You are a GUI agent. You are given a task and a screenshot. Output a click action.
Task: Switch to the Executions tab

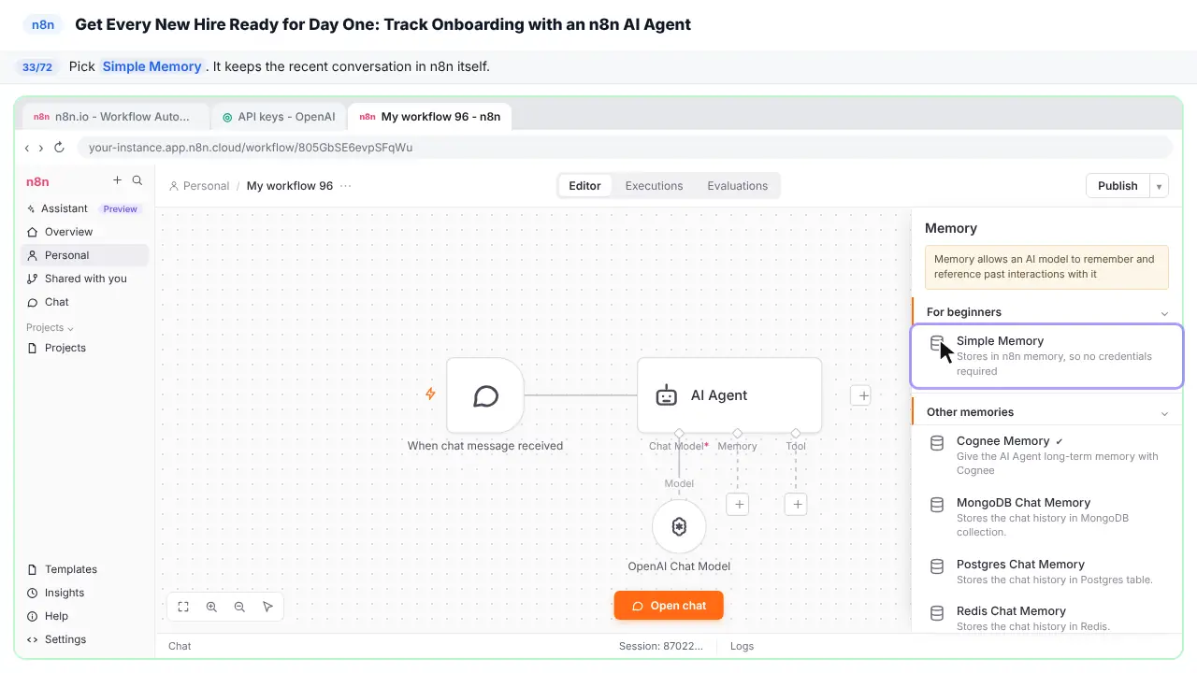point(654,186)
